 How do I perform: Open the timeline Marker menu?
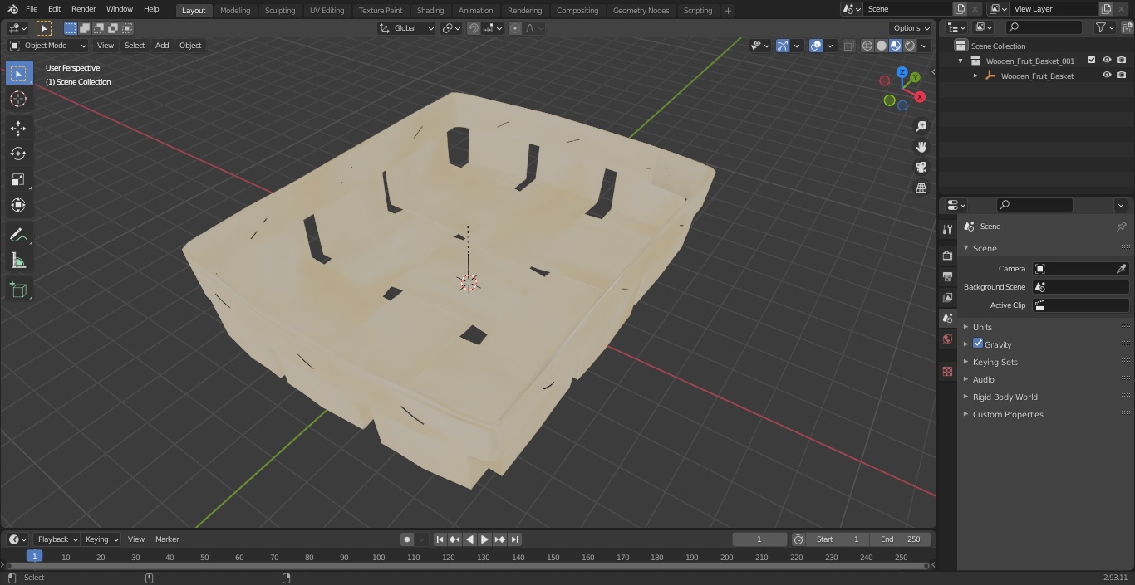click(x=167, y=539)
